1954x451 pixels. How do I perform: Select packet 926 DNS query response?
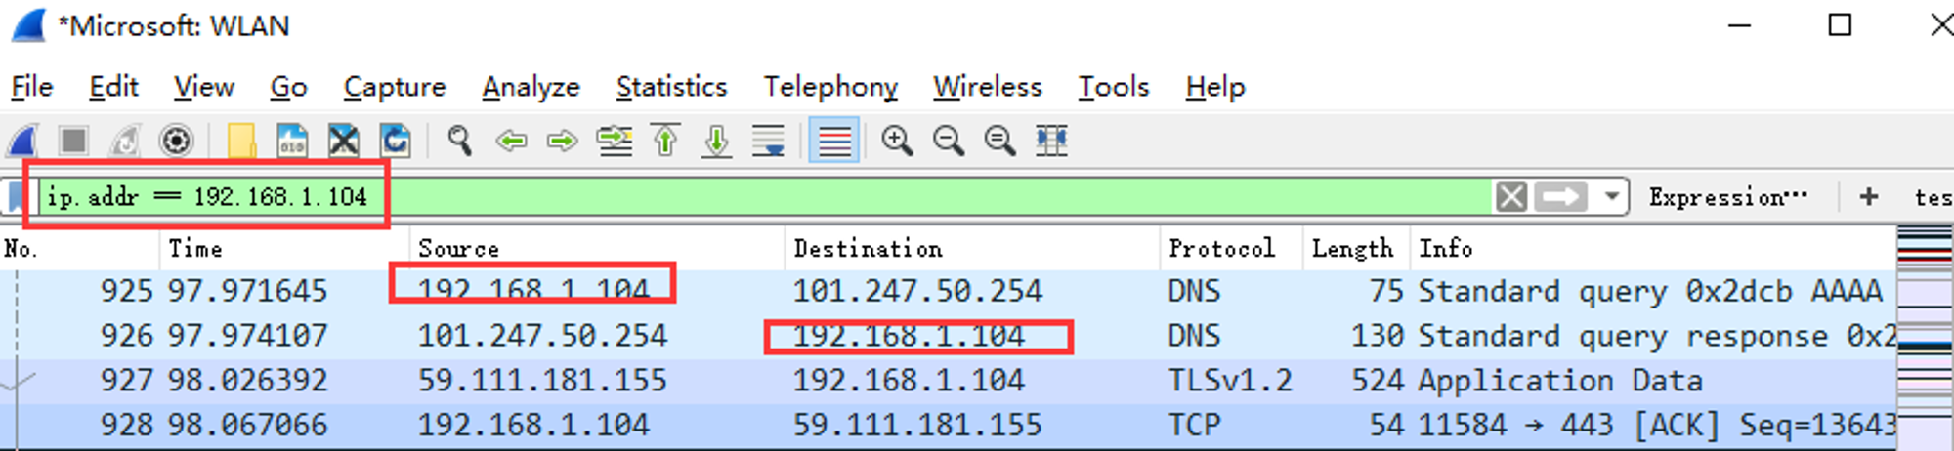948,336
